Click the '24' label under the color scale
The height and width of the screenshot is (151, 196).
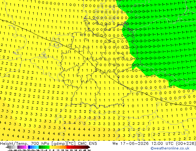(67, 150)
